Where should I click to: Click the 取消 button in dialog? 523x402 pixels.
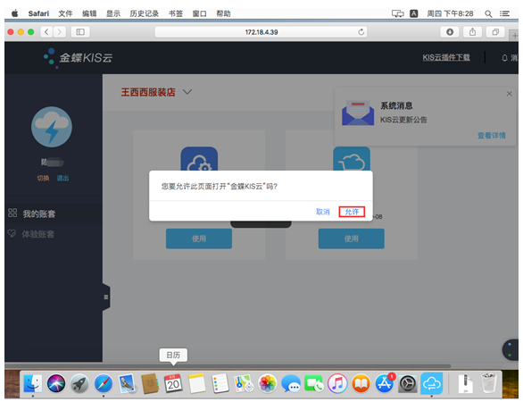click(x=322, y=212)
